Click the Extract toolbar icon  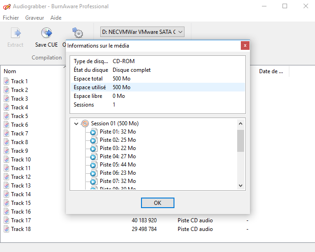point(16,33)
